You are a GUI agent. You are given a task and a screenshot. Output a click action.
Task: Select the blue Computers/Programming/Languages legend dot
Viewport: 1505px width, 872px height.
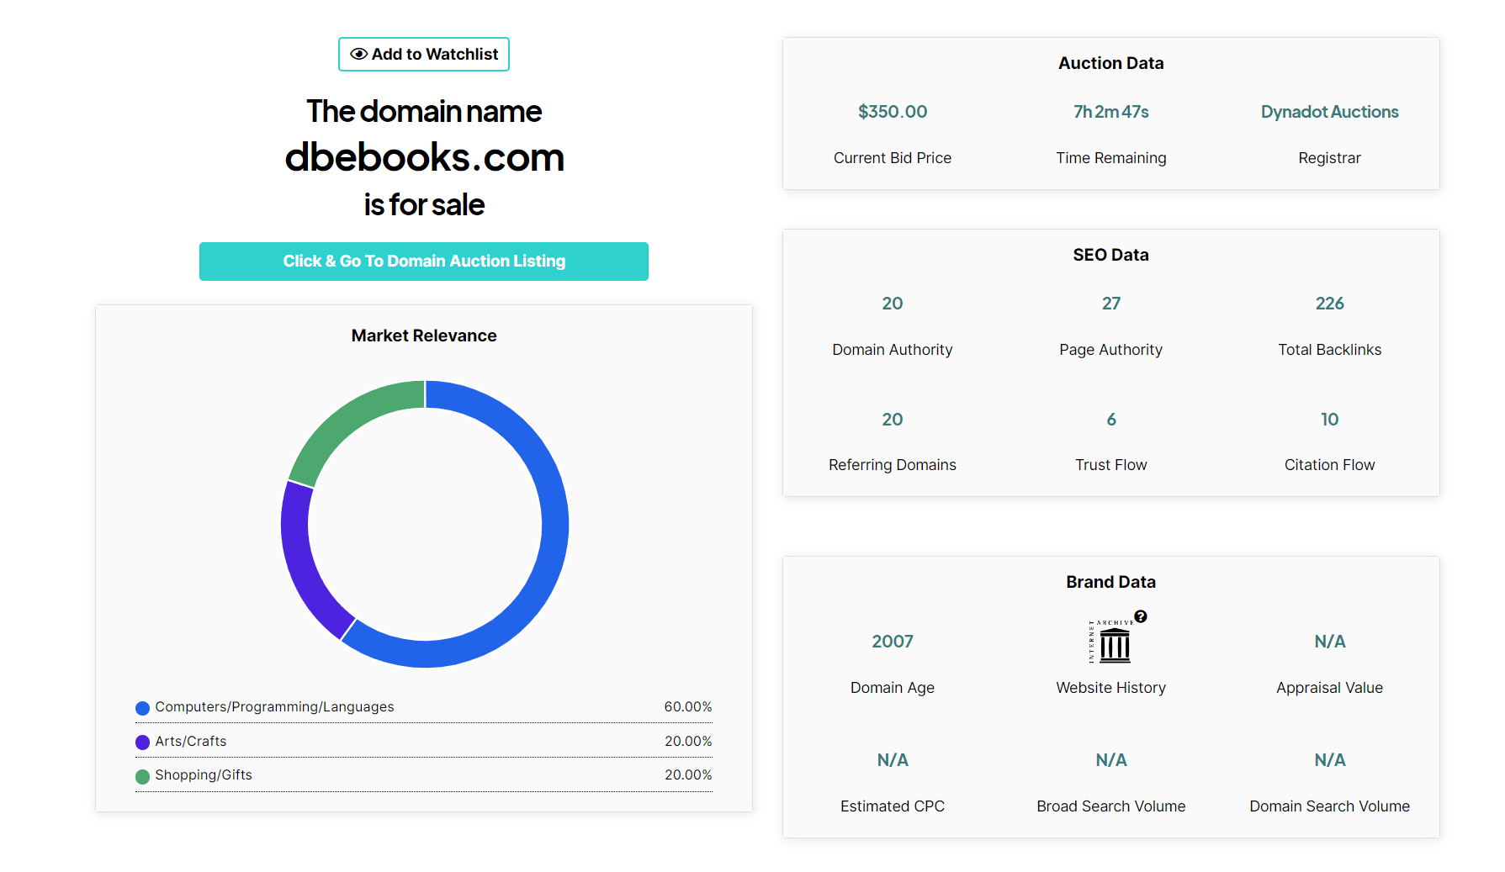click(142, 708)
